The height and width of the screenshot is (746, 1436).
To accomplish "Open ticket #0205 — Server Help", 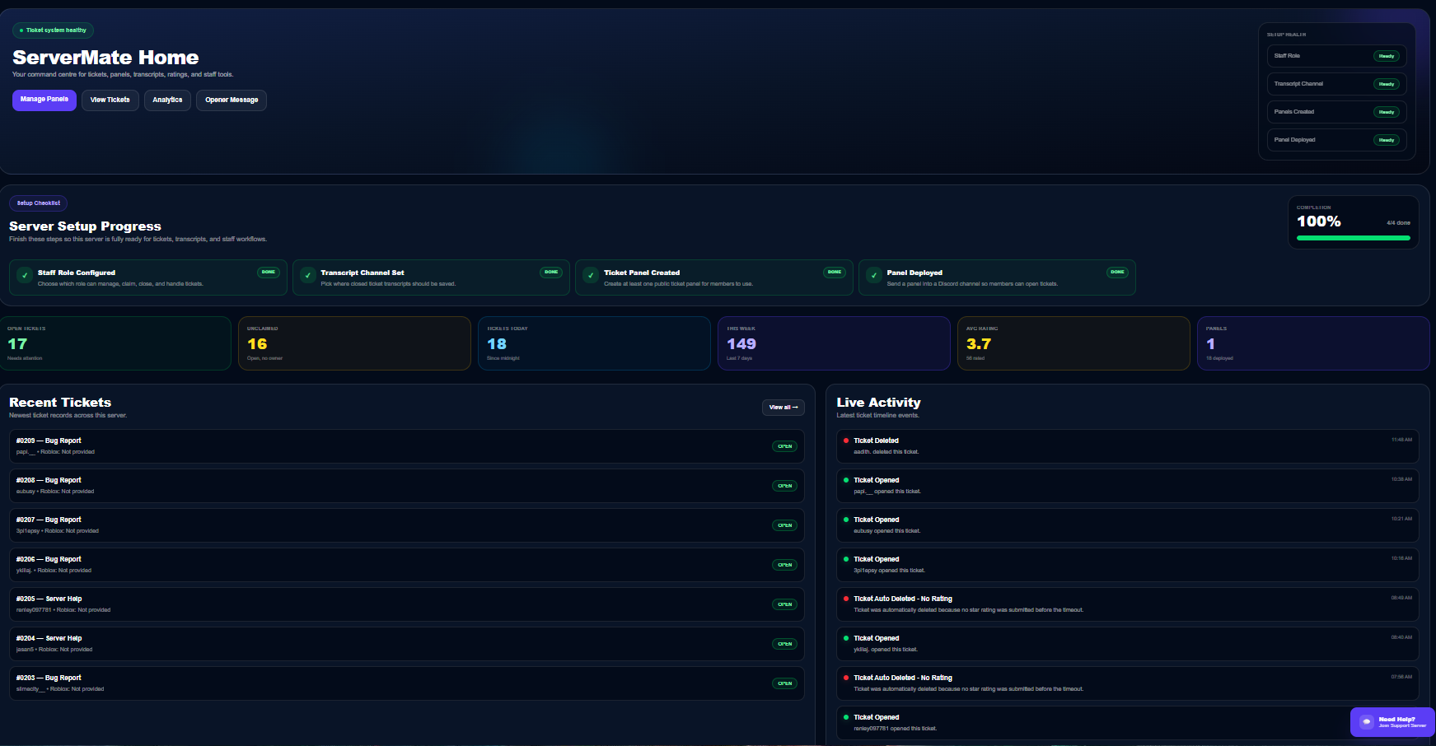I will tap(406, 604).
